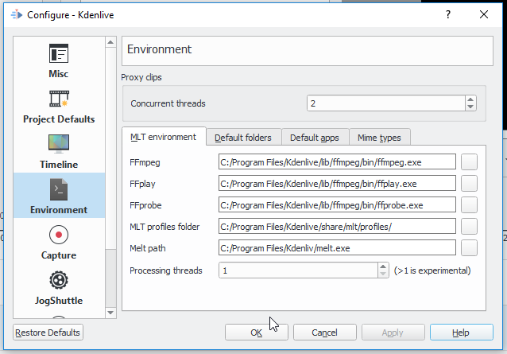Switch to the Mime types tab

(379, 138)
